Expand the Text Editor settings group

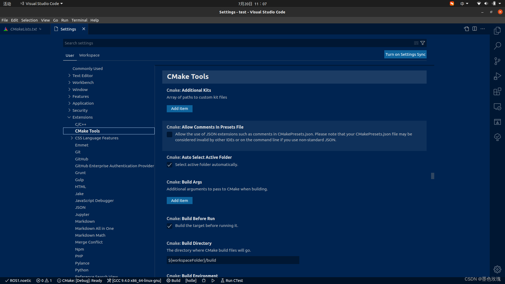pos(69,75)
